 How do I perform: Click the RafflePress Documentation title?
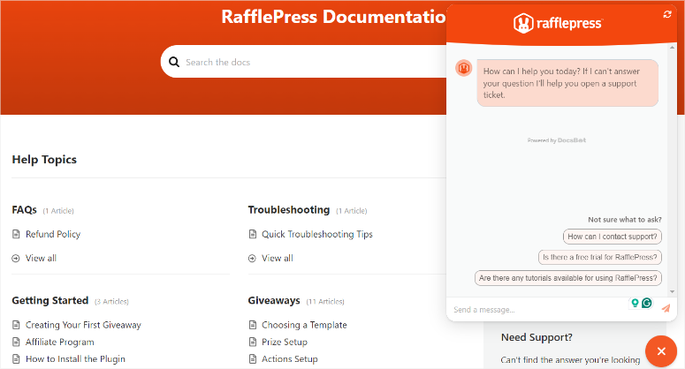[333, 17]
